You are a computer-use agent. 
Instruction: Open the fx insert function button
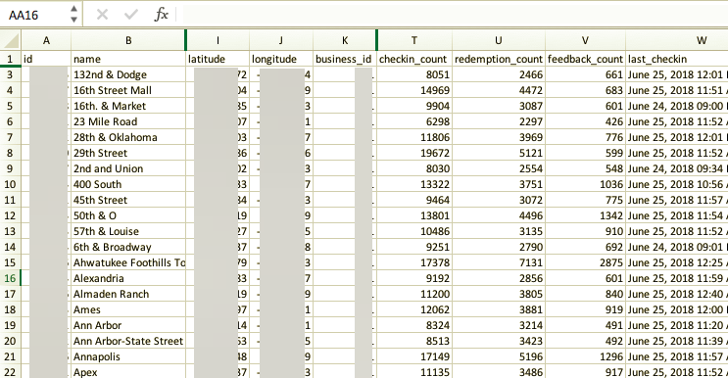[x=161, y=15]
